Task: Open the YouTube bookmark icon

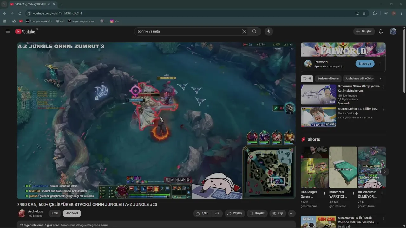Action: 21,21
